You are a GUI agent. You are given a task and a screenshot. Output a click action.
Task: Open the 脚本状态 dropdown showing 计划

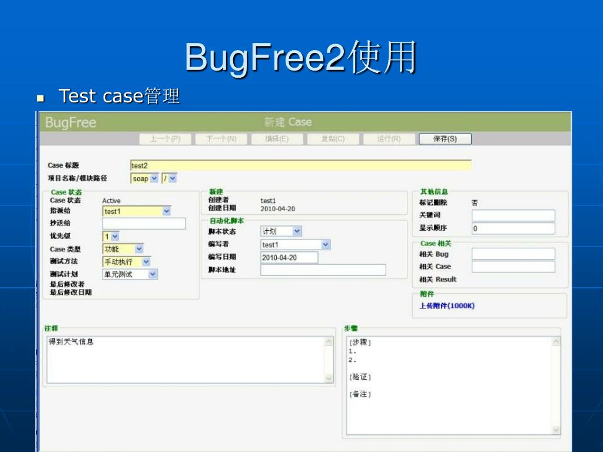pyautogui.click(x=281, y=231)
